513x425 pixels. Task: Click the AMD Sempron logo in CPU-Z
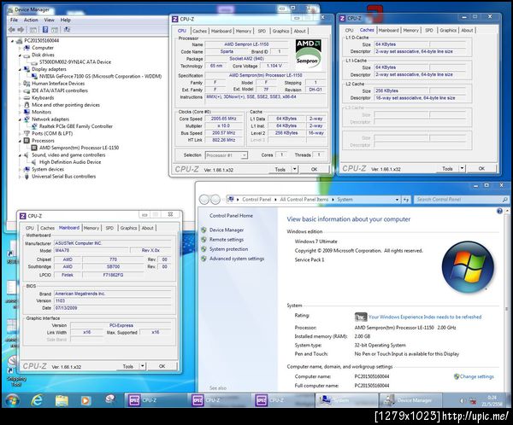click(x=308, y=54)
